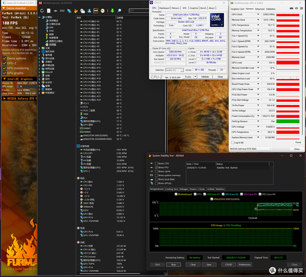Click the GPU-Z refresh icon
Viewport: 306px width, 277px height.
click(296, 9)
